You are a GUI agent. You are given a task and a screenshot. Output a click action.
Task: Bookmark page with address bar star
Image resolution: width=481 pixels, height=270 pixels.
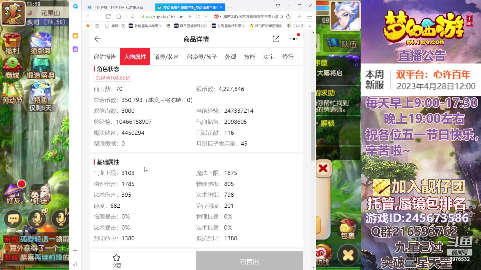tap(133, 16)
